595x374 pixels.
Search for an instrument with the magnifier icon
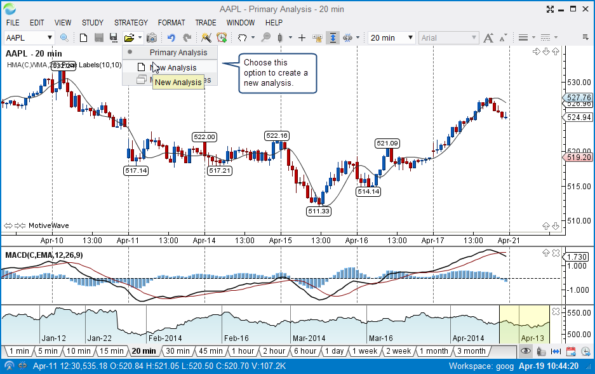[64, 37]
